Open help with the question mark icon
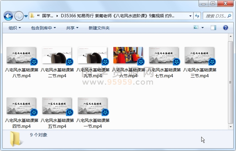The width and height of the screenshot is (236, 151). 226,28
